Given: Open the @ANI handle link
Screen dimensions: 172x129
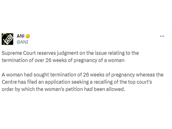Looking at the screenshot, I should click(22, 42).
